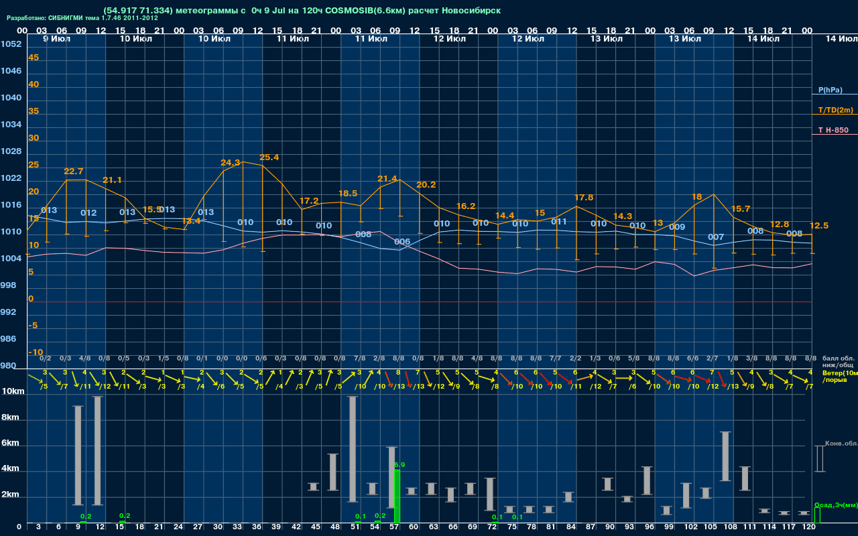The height and width of the screenshot is (536, 858).
Task: Click forecast hour 57 on bottom axis
Action: tap(394, 528)
